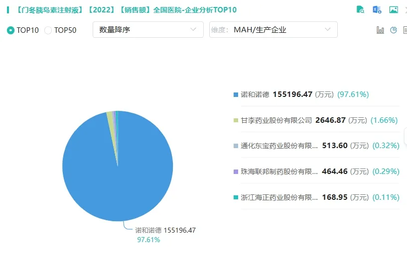Click the percentage (0.29%) label
Image resolution: width=407 pixels, height=258 pixels.
coord(386,172)
